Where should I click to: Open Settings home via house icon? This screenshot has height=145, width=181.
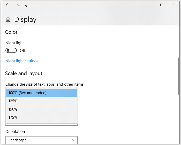pos(8,19)
